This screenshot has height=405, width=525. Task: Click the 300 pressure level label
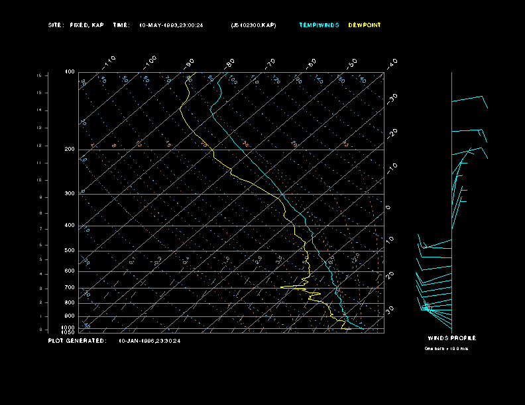(70, 194)
